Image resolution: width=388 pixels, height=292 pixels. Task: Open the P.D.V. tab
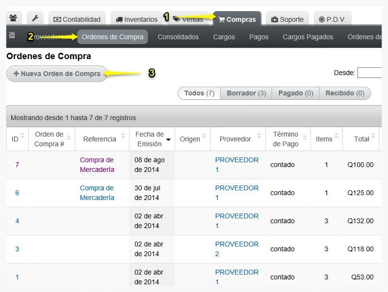[x=332, y=19]
